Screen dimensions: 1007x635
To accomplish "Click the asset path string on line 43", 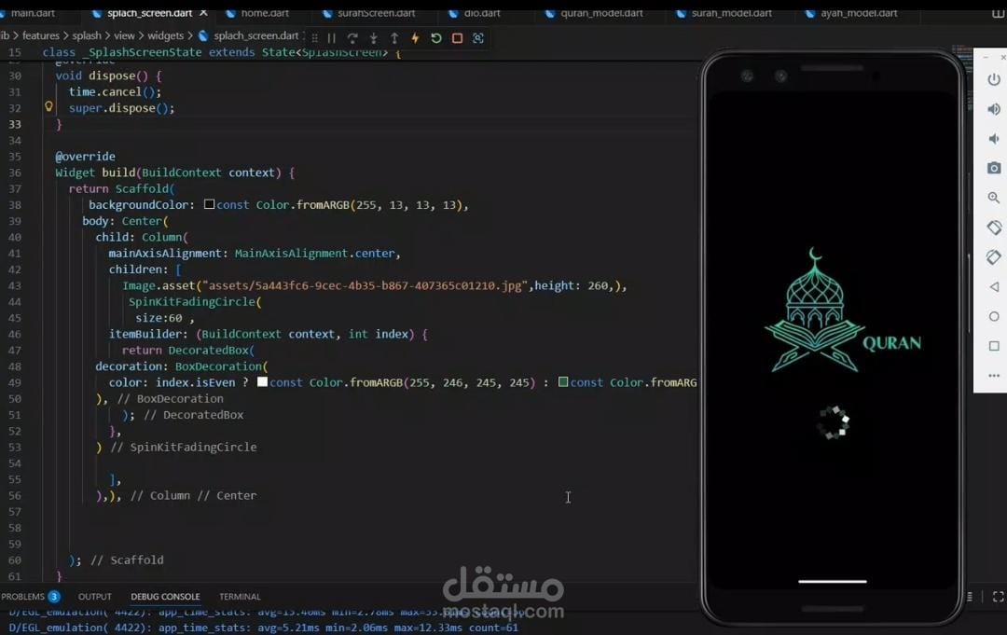I will pyautogui.click(x=365, y=285).
